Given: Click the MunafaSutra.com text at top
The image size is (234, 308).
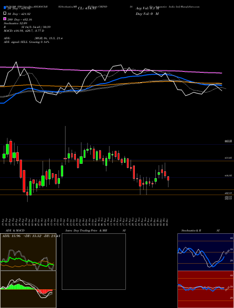Looking at the screenshot, I should click(x=190, y=7).
